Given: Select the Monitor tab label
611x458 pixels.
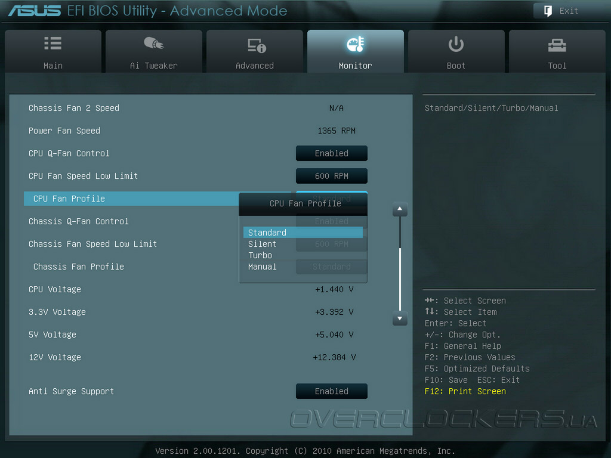Looking at the screenshot, I should 356,66.
